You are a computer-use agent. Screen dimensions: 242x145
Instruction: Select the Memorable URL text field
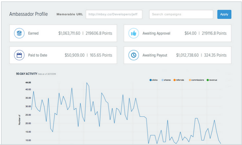114,14
